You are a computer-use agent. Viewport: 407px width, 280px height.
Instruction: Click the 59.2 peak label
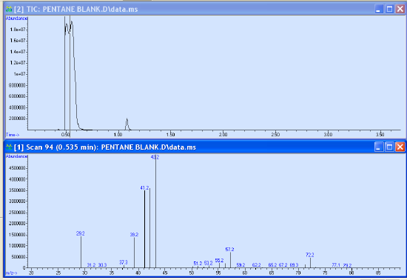(x=241, y=265)
